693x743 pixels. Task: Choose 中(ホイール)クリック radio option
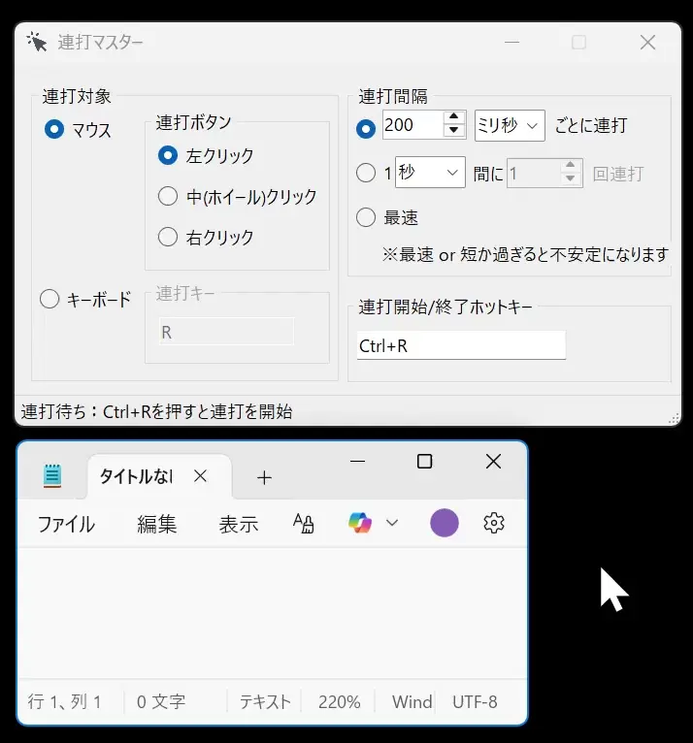pos(168,196)
